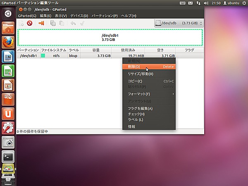Expand the フォーマット(F) submenu
This screenshot has width=248, height=186.
(x=149, y=94)
